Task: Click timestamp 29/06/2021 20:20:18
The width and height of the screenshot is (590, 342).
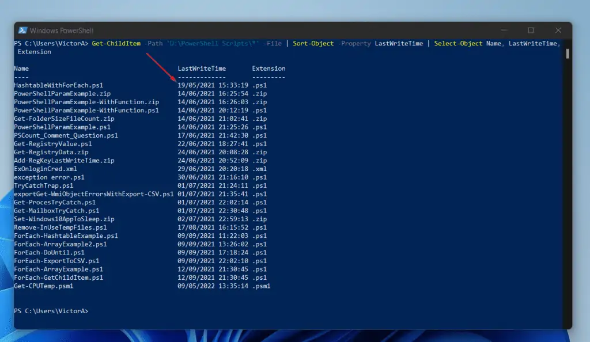Action: [213, 169]
